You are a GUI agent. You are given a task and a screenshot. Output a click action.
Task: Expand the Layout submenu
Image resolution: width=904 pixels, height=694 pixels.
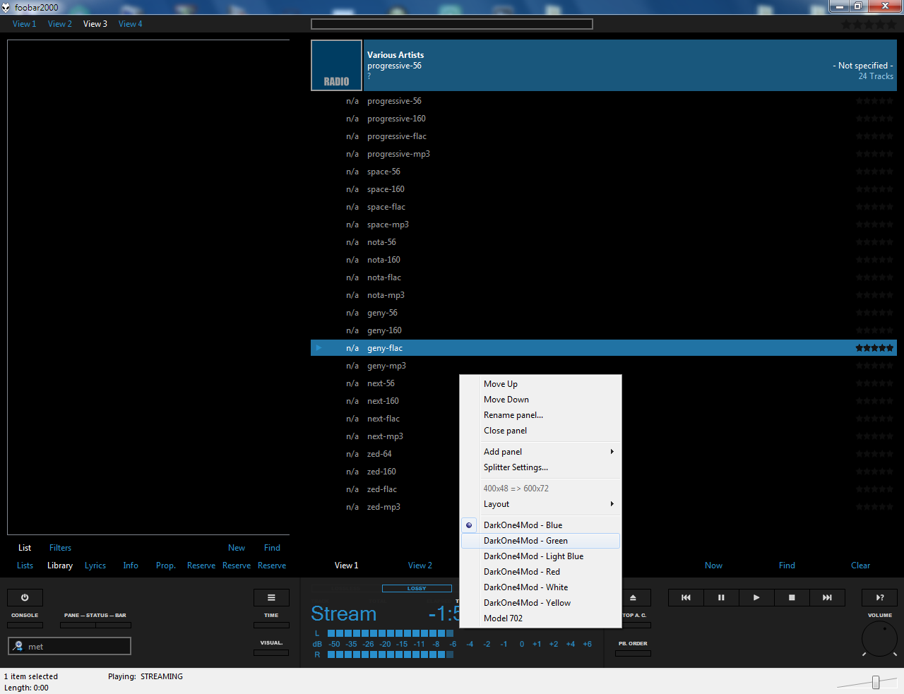[540, 504]
